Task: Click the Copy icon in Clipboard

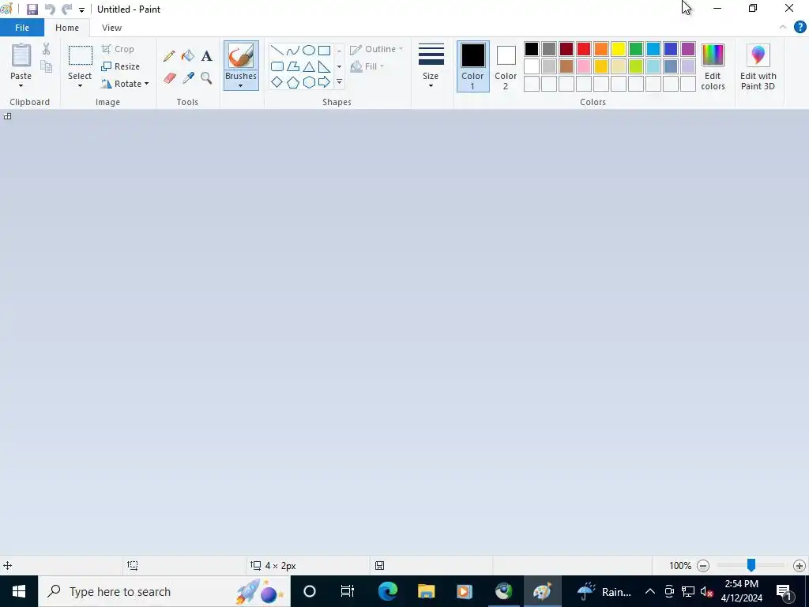Action: click(47, 66)
